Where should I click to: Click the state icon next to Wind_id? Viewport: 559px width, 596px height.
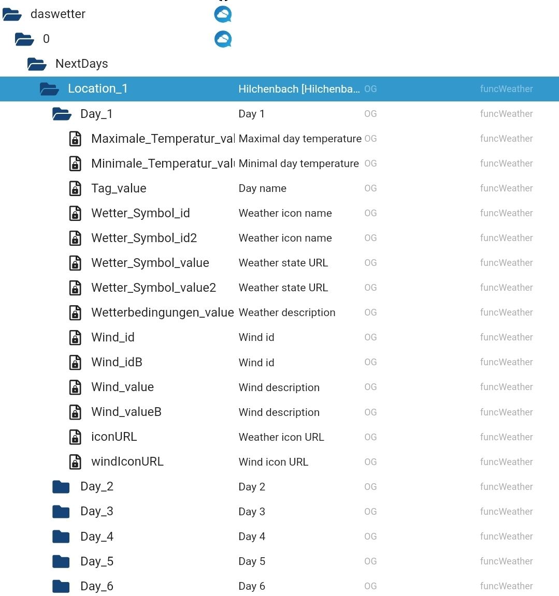(75, 337)
